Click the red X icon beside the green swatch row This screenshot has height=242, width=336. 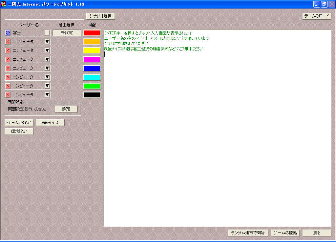[x=8, y=86]
